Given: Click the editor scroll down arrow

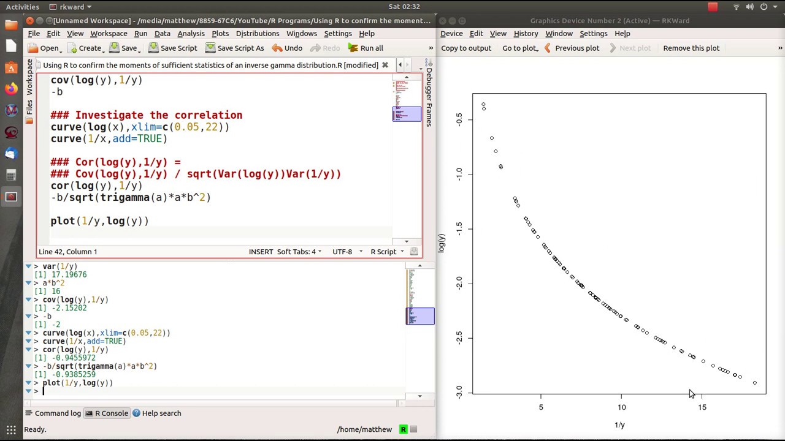Looking at the screenshot, I should (406, 241).
